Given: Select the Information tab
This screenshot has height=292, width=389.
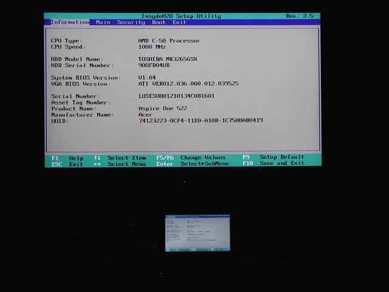Looking at the screenshot, I should (70, 23).
